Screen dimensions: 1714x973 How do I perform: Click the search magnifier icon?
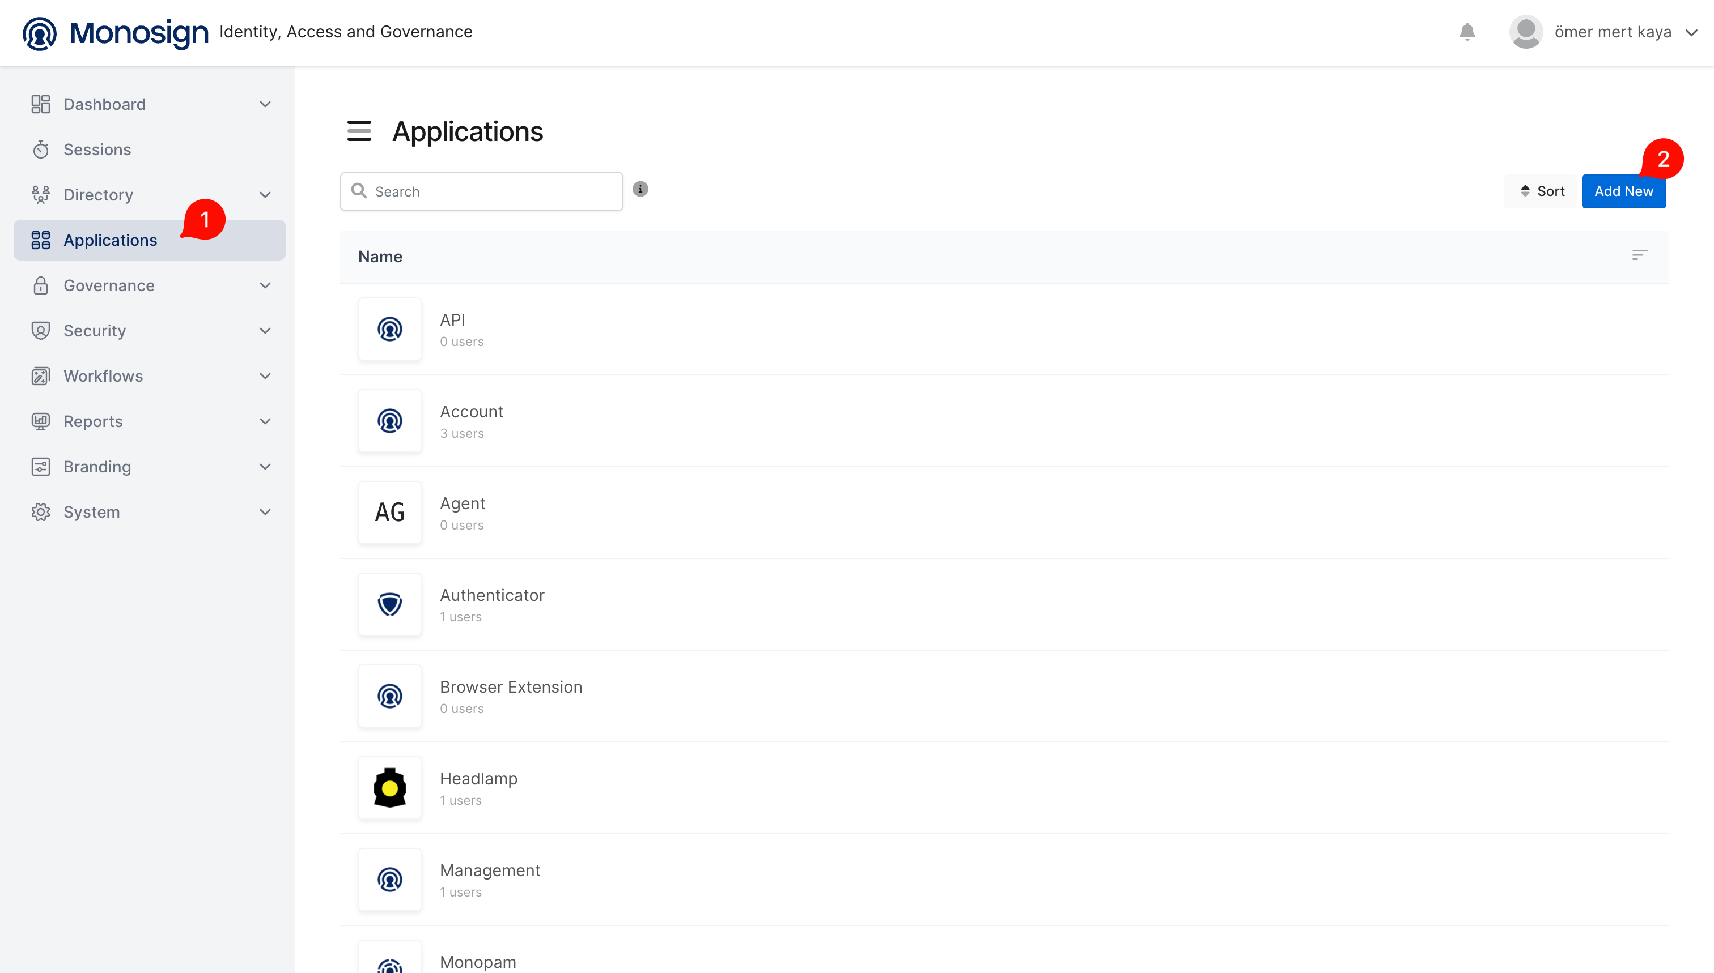click(359, 191)
